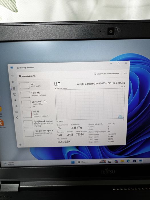The height and width of the screenshot is (200, 150).
Task: Click the Диспетчер завдань window title
Action: 25,68
